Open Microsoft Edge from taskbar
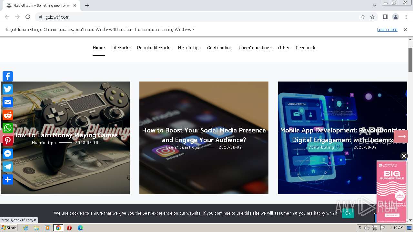Image resolution: width=413 pixels, height=232 pixels. 80,228
